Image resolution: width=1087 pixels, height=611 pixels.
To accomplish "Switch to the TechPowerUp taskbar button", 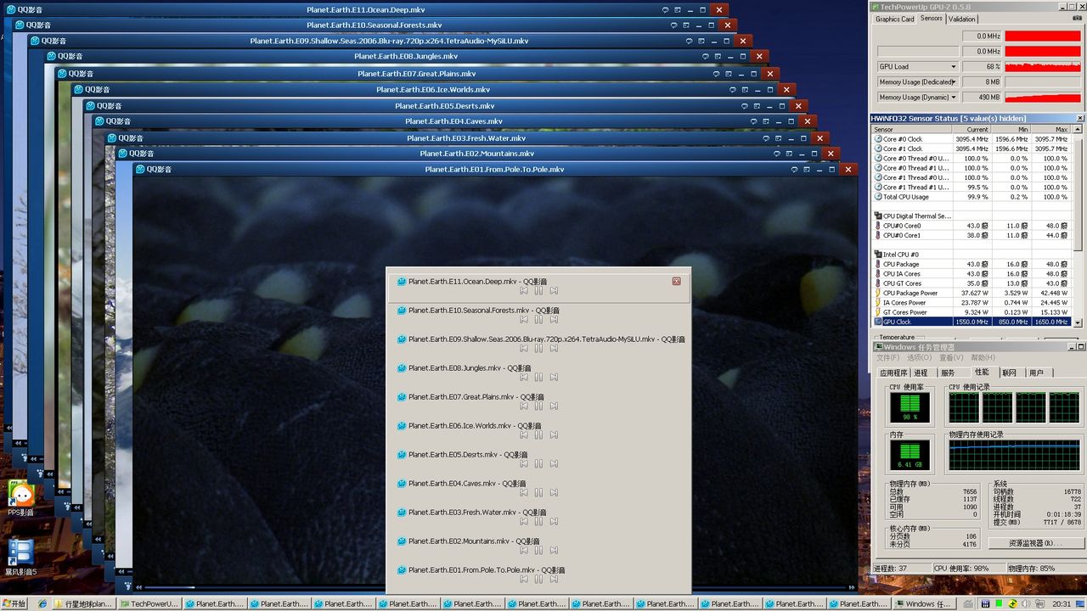I will click(150, 604).
